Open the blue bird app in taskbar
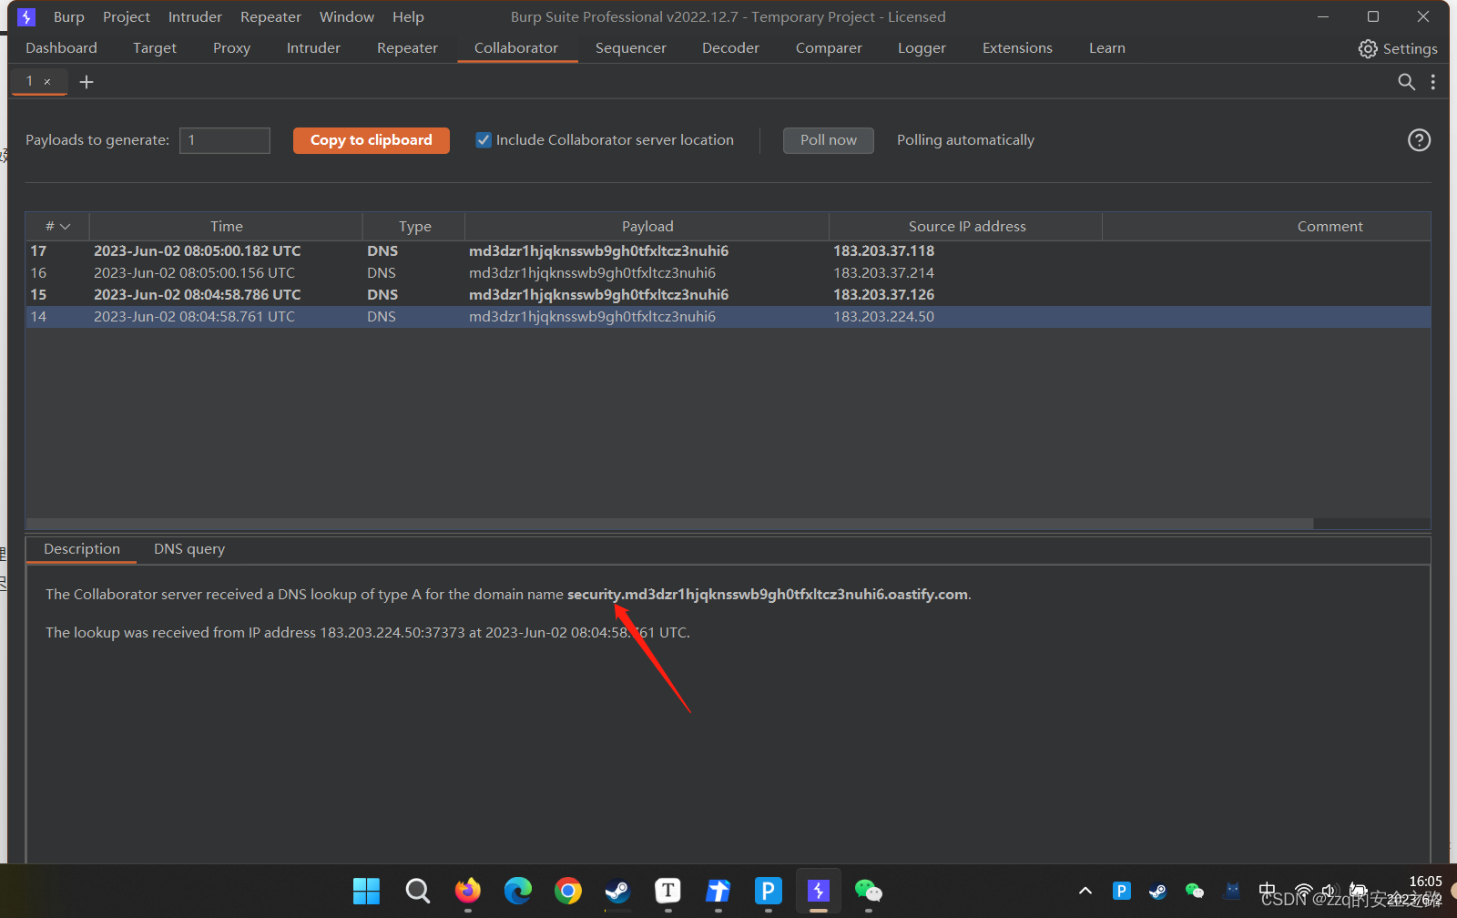Image resolution: width=1457 pixels, height=918 pixels. pos(718,891)
